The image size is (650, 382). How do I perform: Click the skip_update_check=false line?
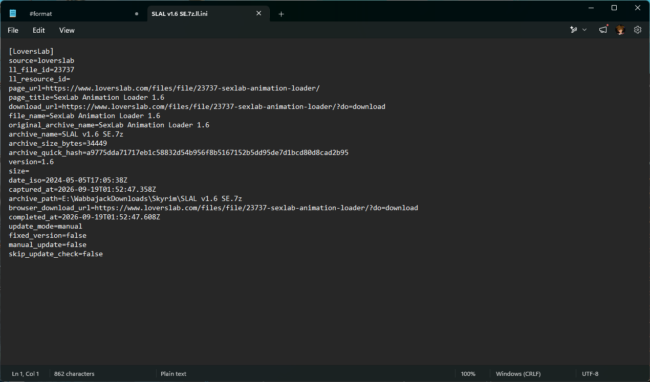56,254
